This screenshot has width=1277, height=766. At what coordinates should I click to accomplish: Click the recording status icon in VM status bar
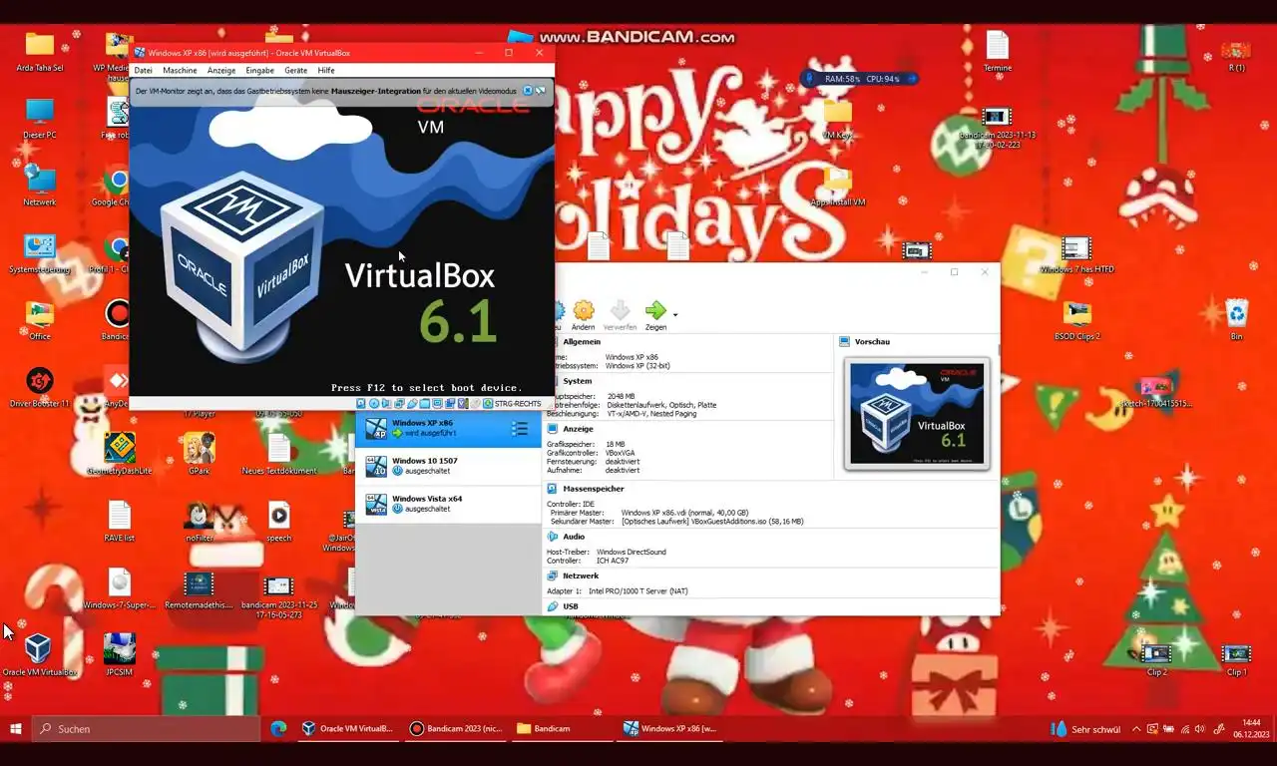tap(450, 404)
